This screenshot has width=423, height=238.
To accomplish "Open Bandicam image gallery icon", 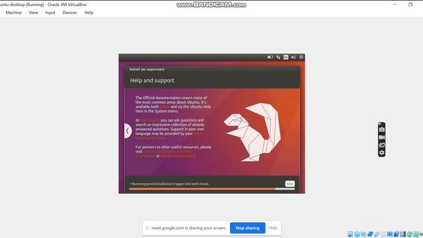I will point(382,145).
